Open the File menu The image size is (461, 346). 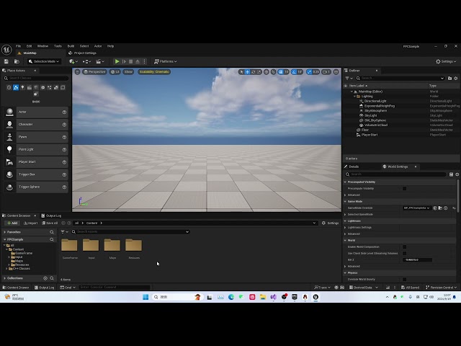point(18,46)
